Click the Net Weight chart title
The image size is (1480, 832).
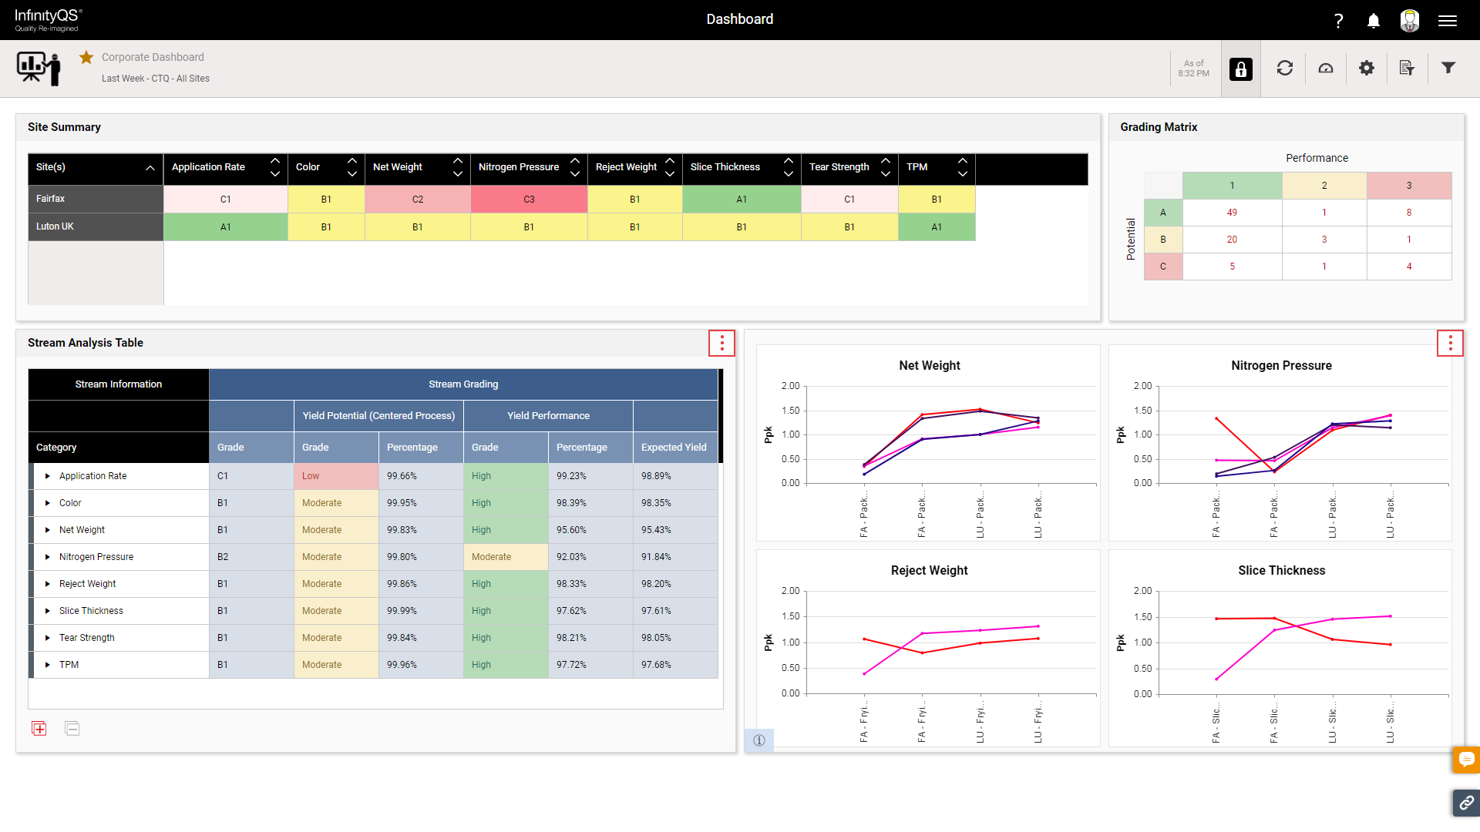point(929,366)
